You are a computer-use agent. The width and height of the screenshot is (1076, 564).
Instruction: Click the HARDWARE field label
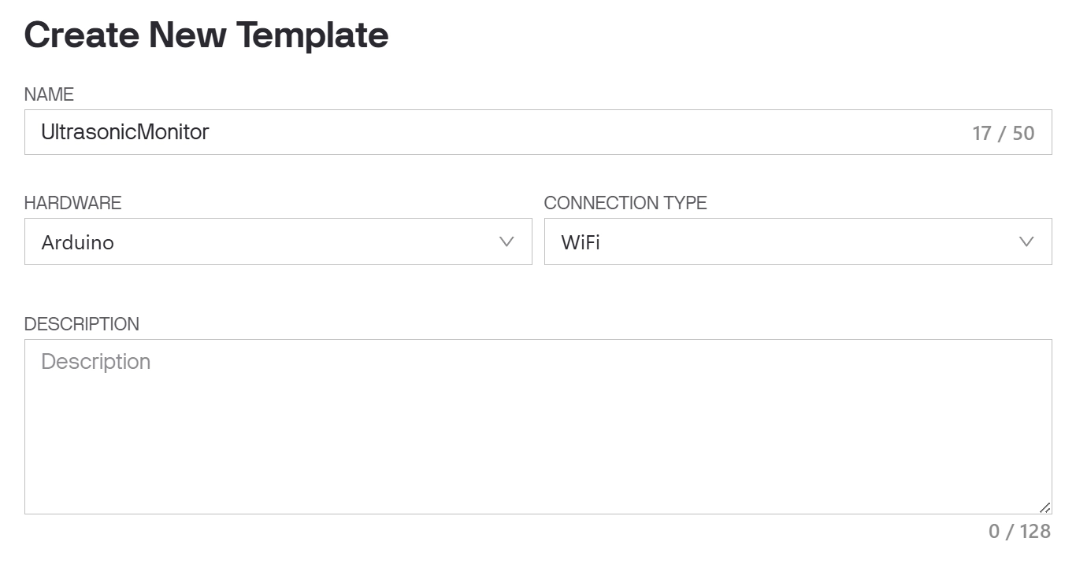click(72, 203)
